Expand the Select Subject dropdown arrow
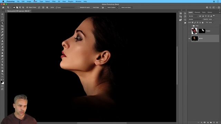Image resolution: width=221 pixels, height=124 pixels. tap(117, 8)
